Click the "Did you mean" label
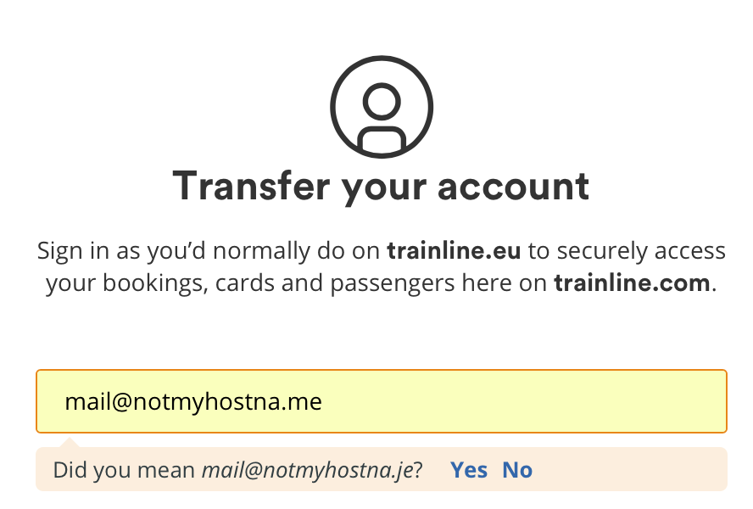 [125, 470]
